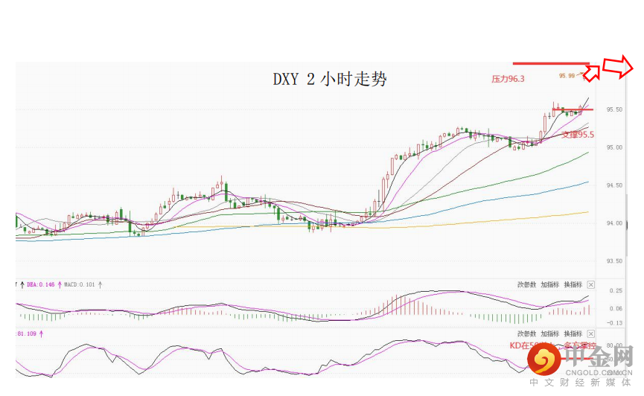Select the MACD:0.101 indicator value
Image resolution: width=644 pixels, height=396 pixels.
pyautogui.click(x=80, y=284)
